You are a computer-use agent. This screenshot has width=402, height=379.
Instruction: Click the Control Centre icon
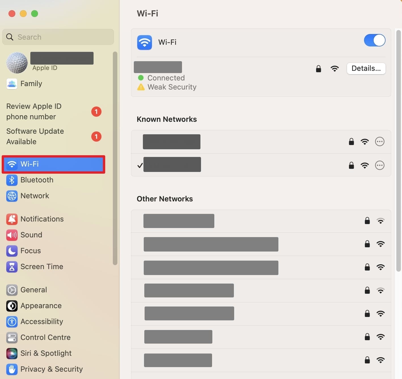point(12,338)
